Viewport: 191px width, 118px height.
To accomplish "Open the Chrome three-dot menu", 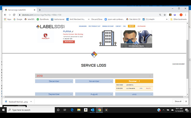I will pos(185,15).
